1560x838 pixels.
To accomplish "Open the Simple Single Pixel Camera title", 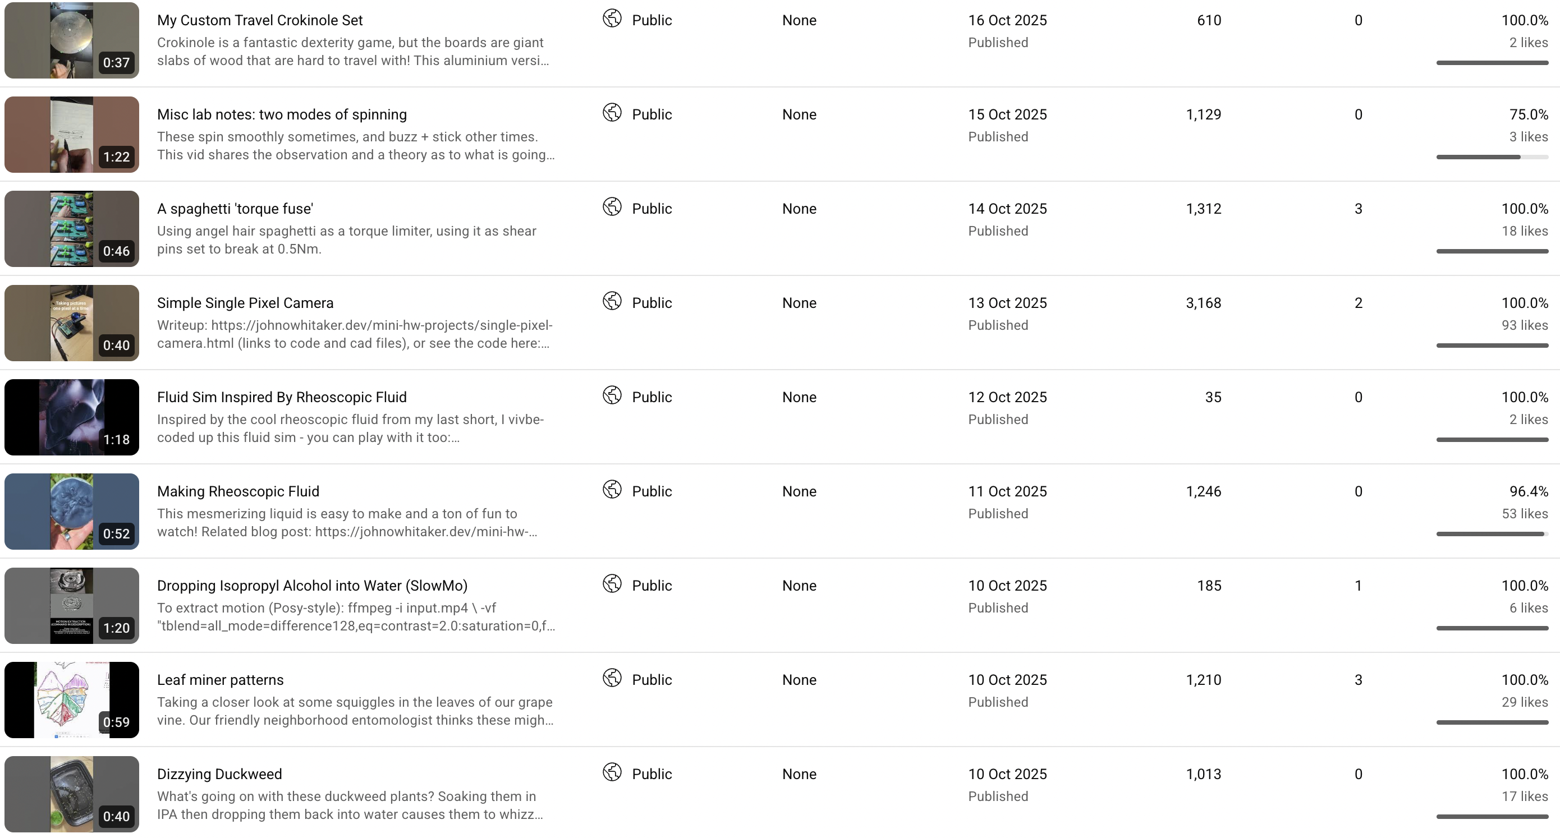I will [245, 303].
